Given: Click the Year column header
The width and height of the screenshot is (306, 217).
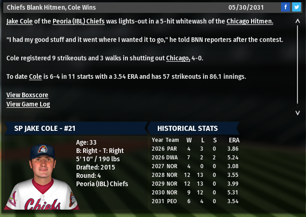Looking at the screenshot, I should point(157,140).
